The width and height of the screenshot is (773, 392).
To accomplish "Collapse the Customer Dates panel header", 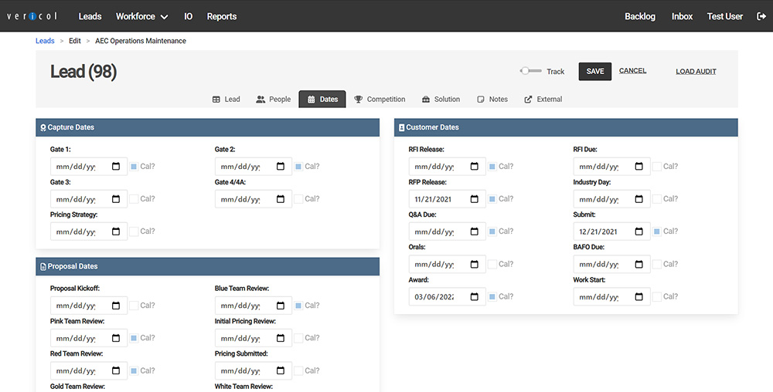I will pyautogui.click(x=566, y=127).
